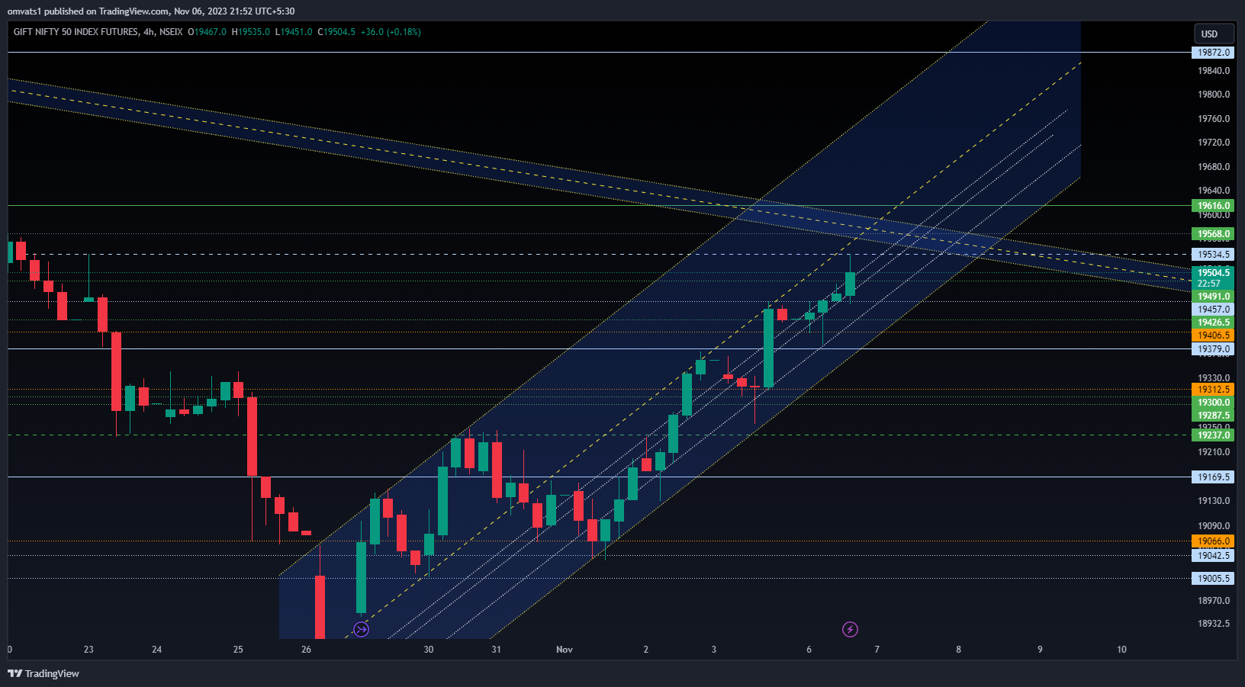This screenshot has width=1245, height=687.
Task: Select the green 19491.0 price label
Action: click(x=1213, y=297)
